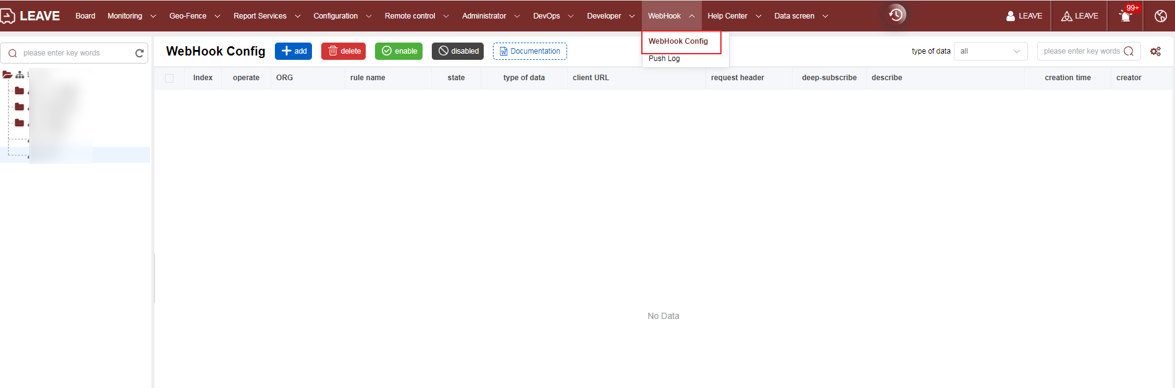The width and height of the screenshot is (1175, 388).
Task: Open the Documentation link
Action: tap(529, 51)
